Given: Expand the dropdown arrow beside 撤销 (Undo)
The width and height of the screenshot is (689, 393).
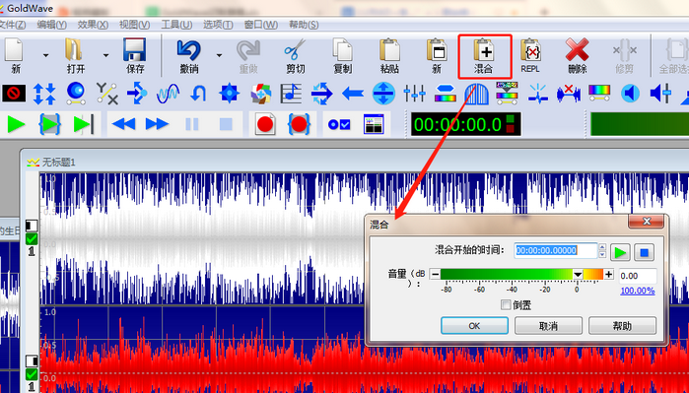Looking at the screenshot, I should tap(219, 56).
